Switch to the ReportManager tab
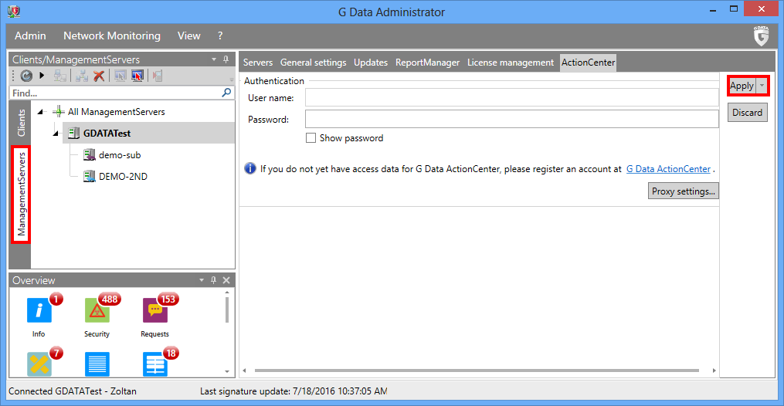 [x=427, y=63]
